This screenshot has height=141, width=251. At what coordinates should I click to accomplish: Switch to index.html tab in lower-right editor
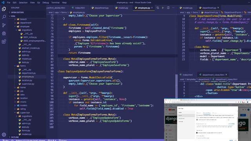pos(186,75)
